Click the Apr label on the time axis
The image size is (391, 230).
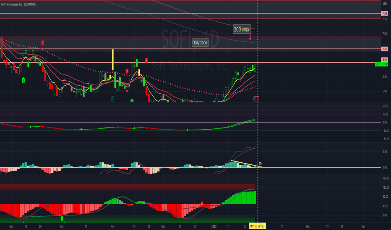[x=363, y=227]
